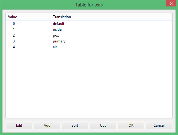Select value 0 in the list

[14, 24]
